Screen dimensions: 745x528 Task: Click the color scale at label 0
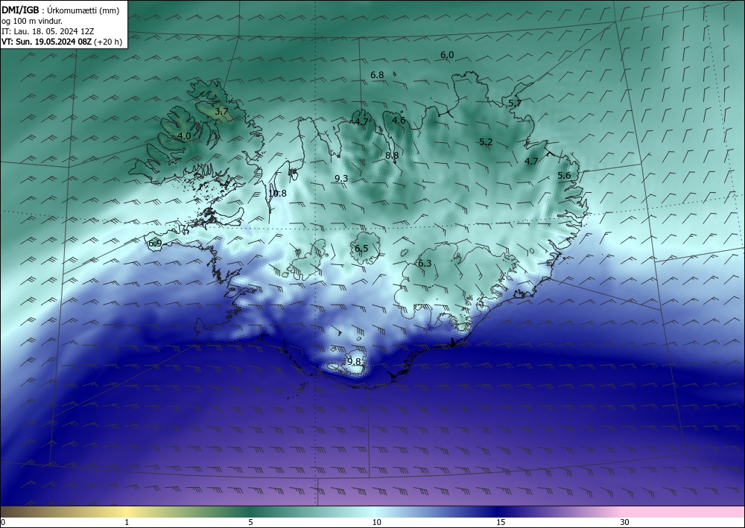coord(3,522)
